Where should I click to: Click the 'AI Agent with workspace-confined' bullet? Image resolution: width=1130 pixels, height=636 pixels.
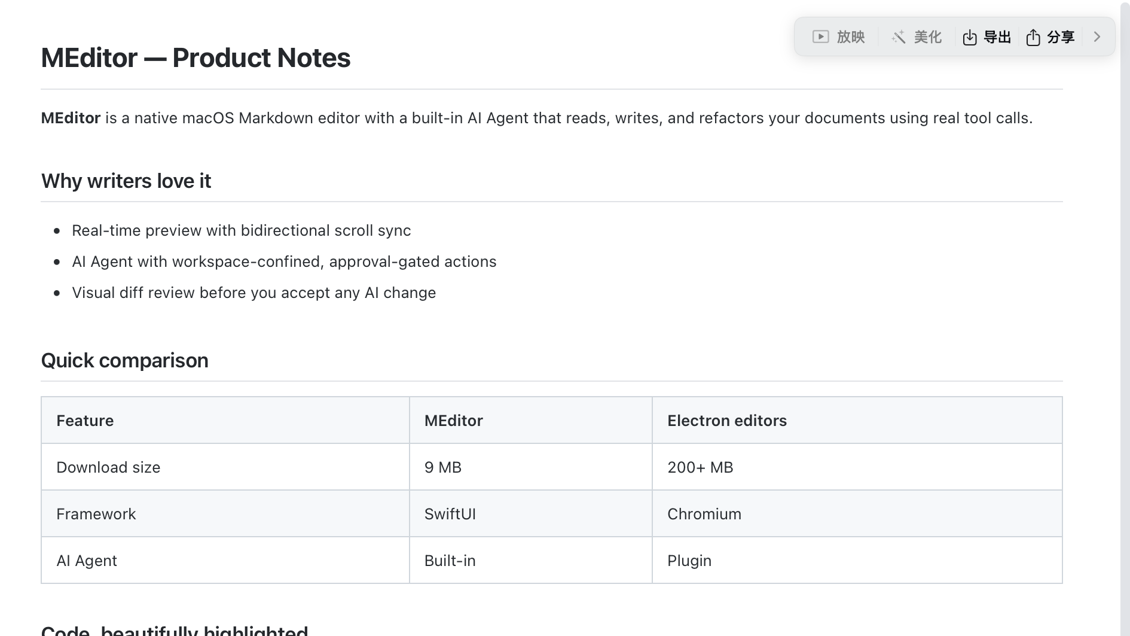(x=284, y=261)
